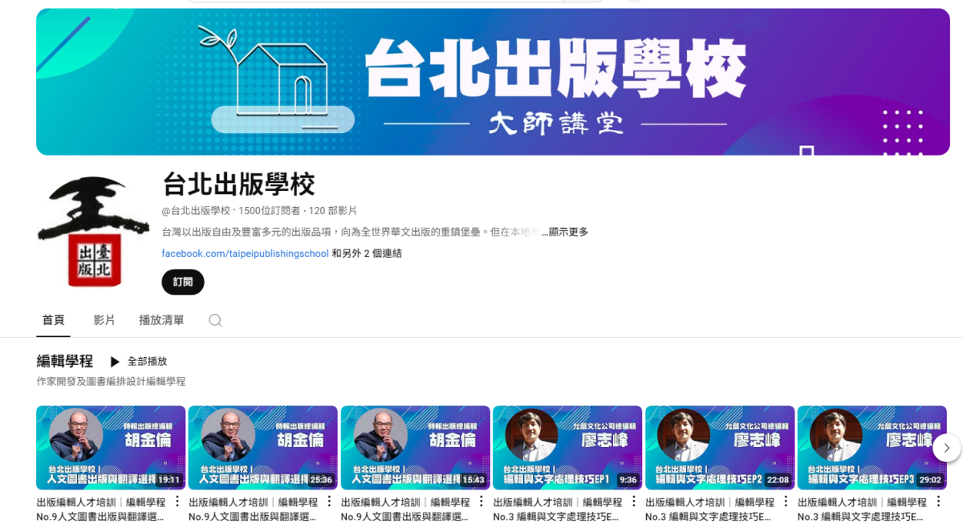
Task: Click the large 台北出版學校 channel name heading
Action: click(x=238, y=184)
